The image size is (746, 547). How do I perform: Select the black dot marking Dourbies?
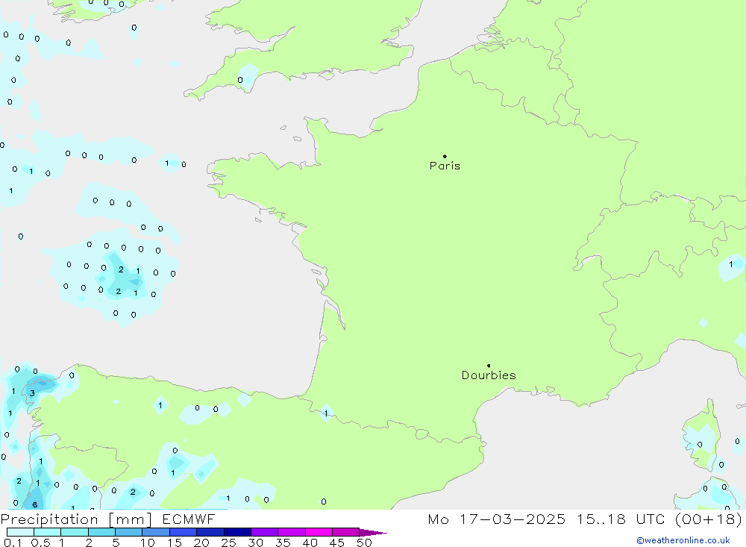(x=489, y=366)
